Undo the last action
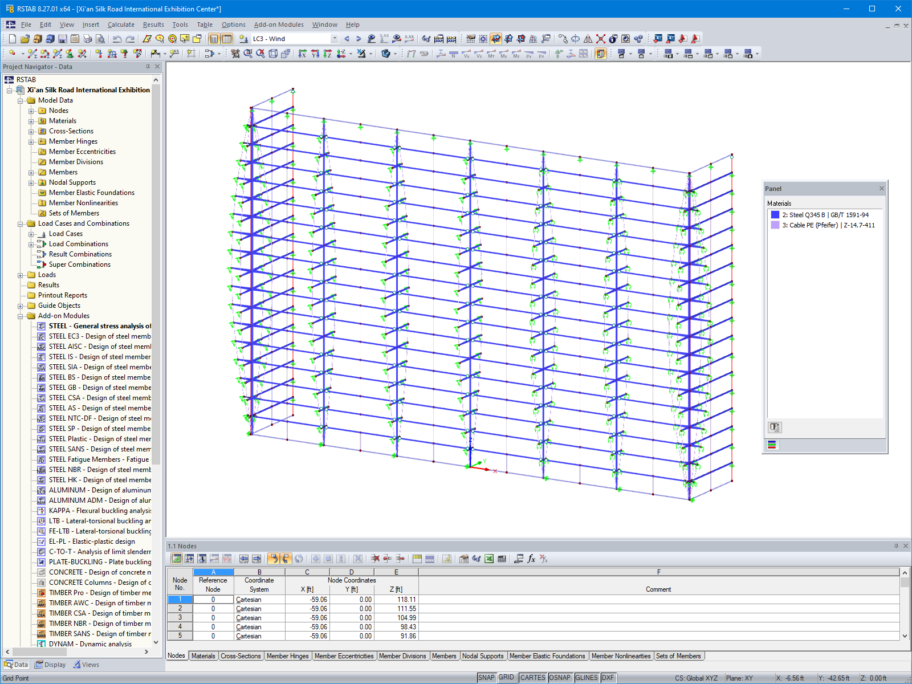The height and width of the screenshot is (684, 912). (x=117, y=39)
